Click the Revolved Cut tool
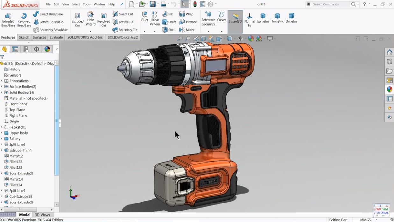Screen dimensions: 394x222 (104, 20)
